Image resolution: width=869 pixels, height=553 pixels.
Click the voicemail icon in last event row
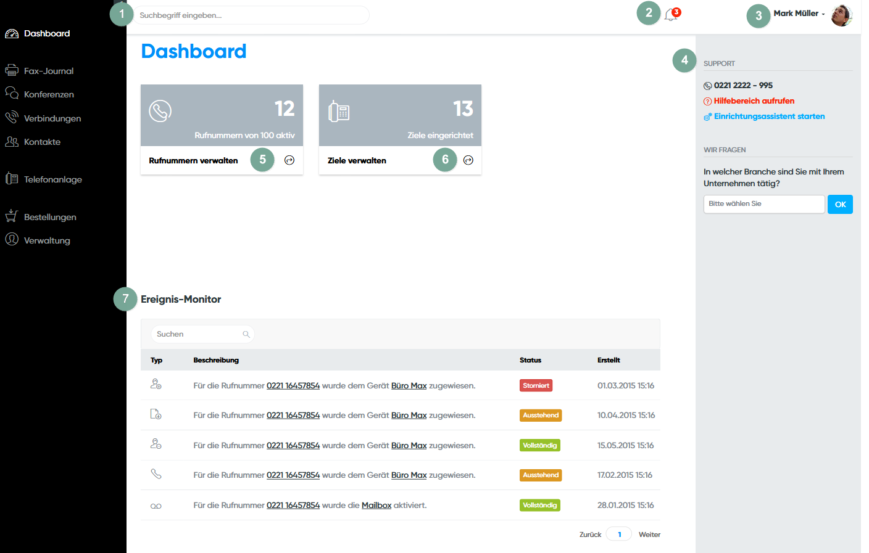click(x=156, y=506)
